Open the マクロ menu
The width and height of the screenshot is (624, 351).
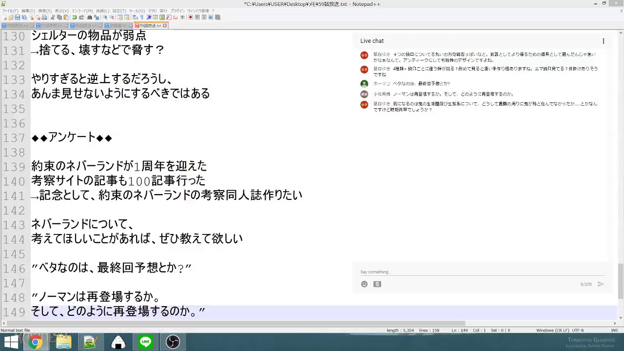152,11
